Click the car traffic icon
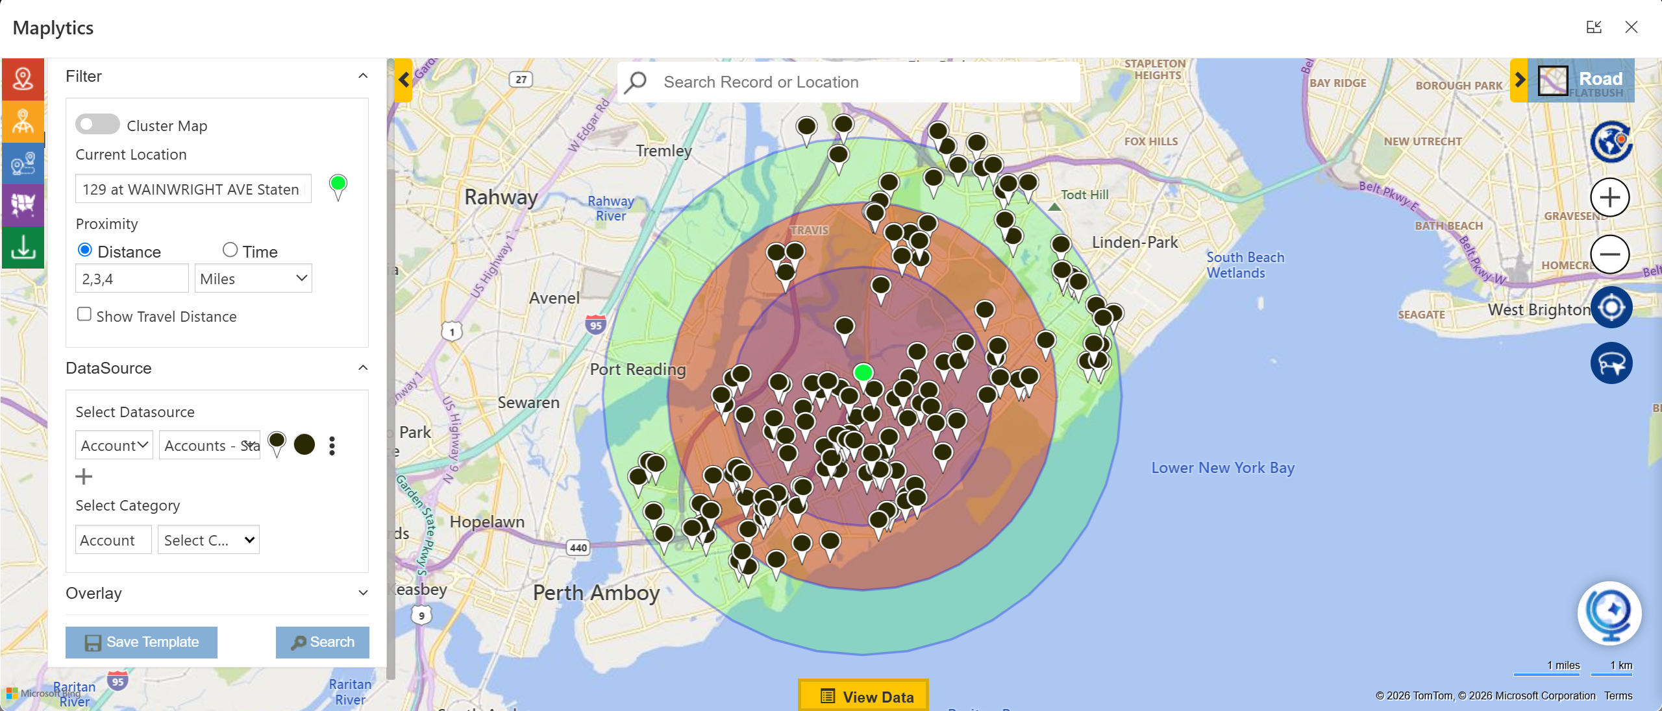 click(1611, 363)
